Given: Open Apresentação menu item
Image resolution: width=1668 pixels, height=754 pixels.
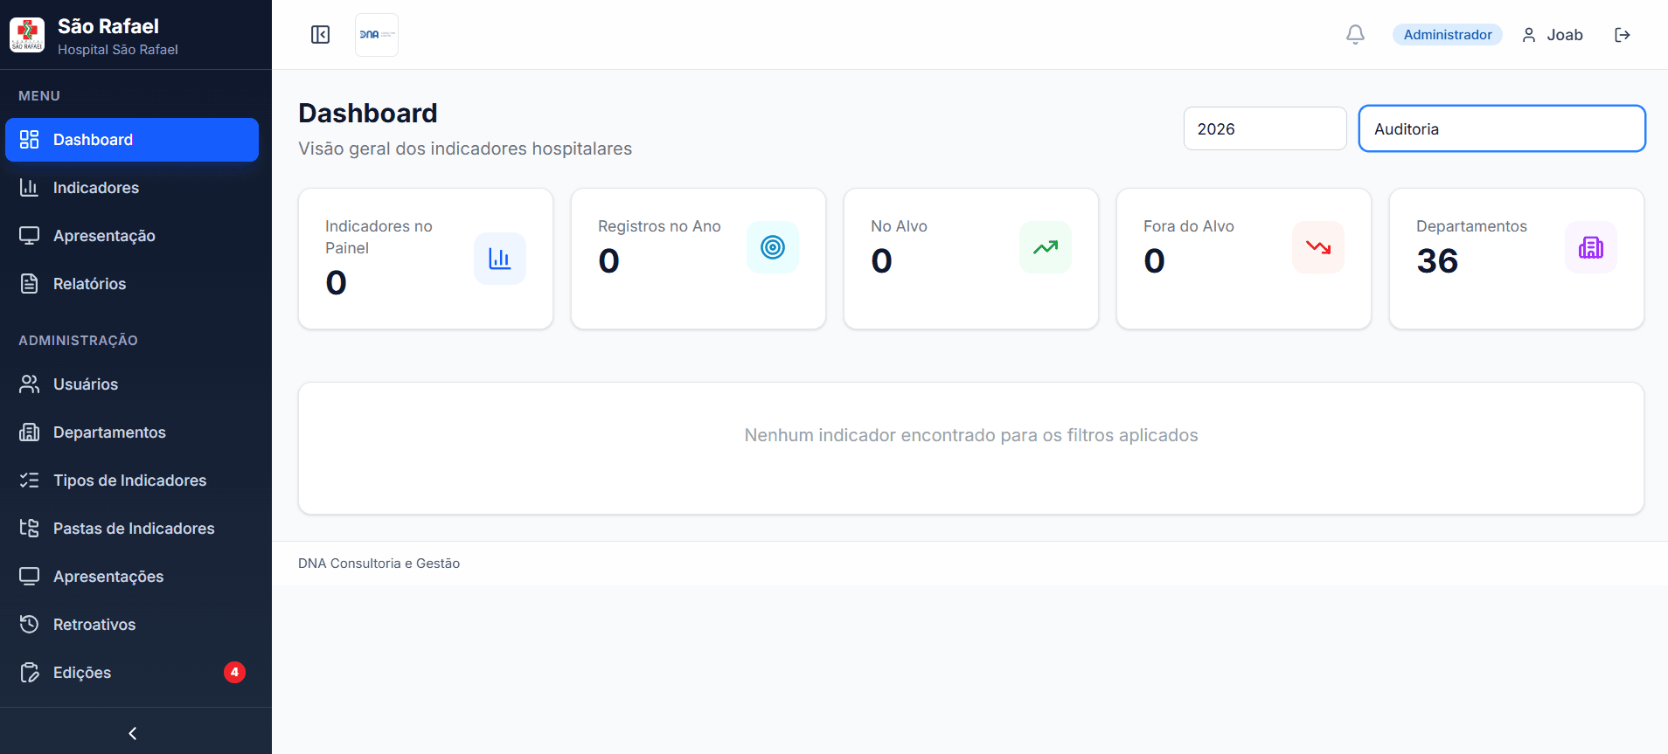Looking at the screenshot, I should (x=132, y=236).
